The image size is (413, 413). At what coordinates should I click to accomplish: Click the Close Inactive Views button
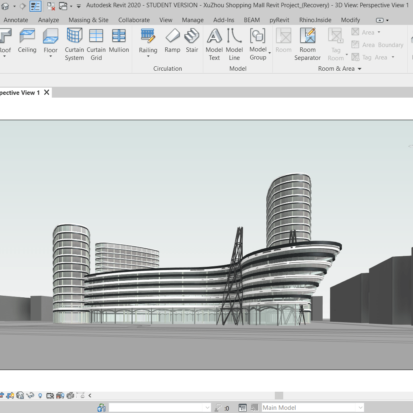click(x=51, y=6)
